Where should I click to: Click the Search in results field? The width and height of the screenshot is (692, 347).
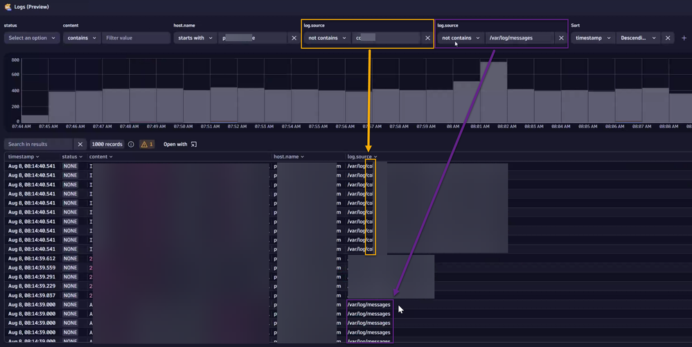38,144
